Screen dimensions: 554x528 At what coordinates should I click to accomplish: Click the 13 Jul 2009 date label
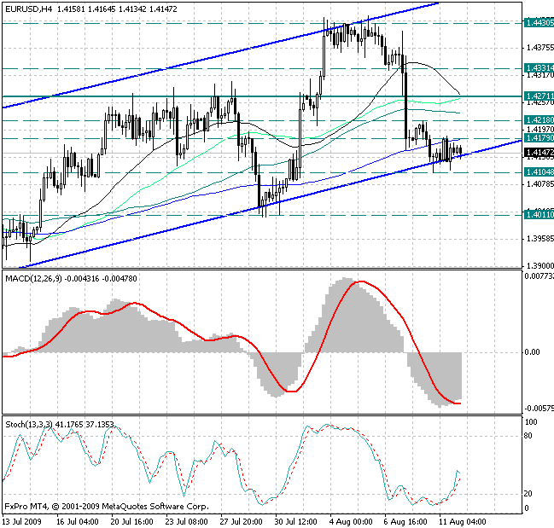click(x=22, y=522)
